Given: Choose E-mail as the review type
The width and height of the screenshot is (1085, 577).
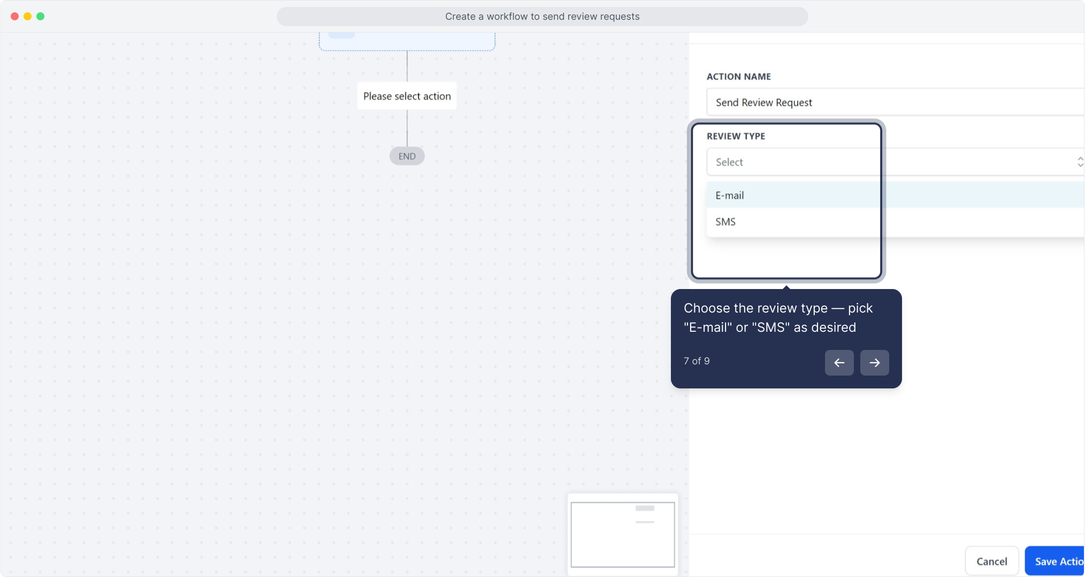Looking at the screenshot, I should tap(730, 196).
